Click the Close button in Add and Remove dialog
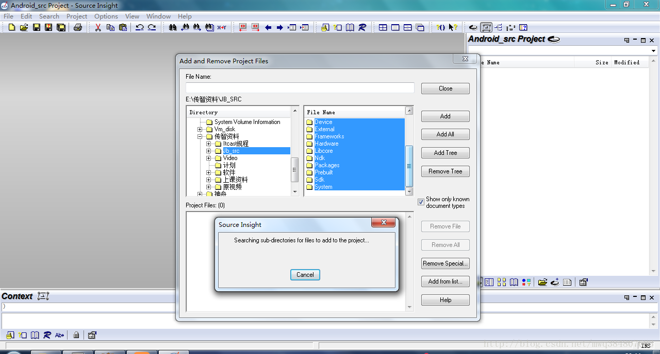The height and width of the screenshot is (354, 660). click(x=445, y=88)
